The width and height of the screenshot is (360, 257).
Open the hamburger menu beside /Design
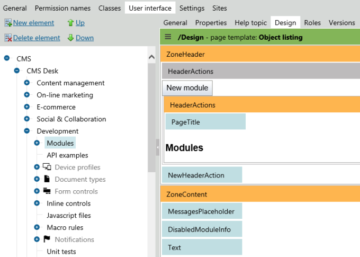click(x=168, y=37)
